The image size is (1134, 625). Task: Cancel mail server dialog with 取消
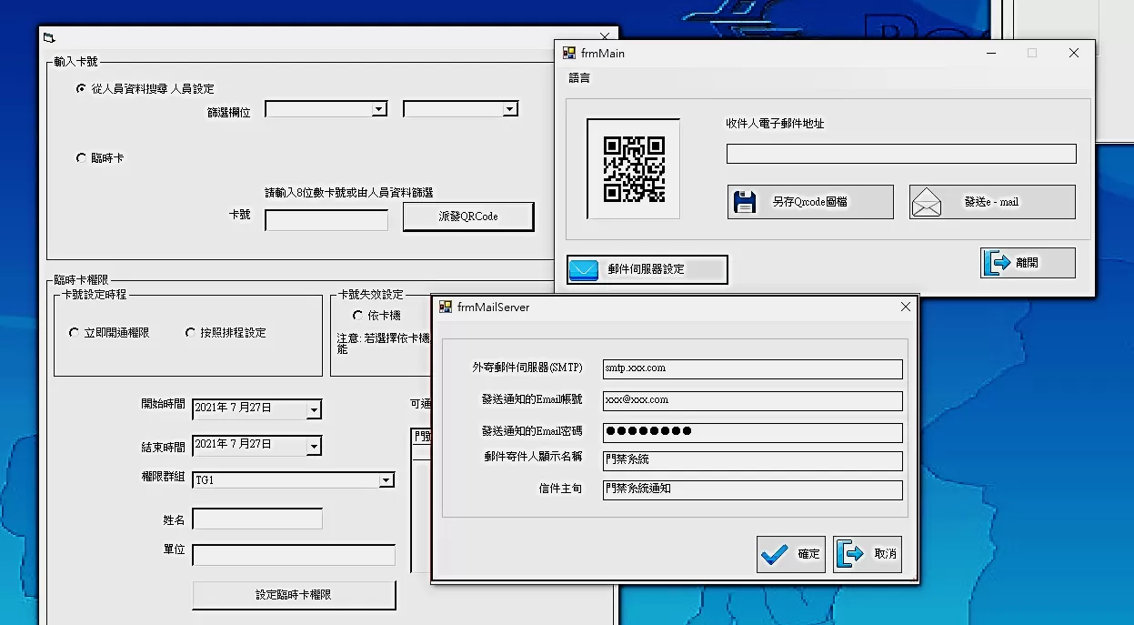868,554
